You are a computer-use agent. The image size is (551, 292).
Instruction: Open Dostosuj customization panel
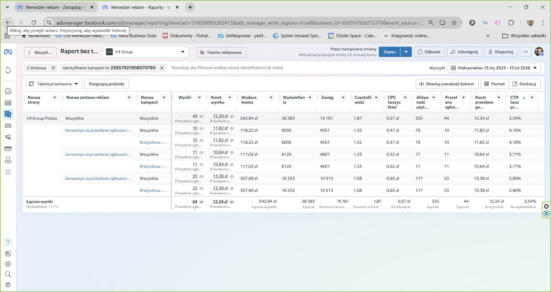click(525, 84)
